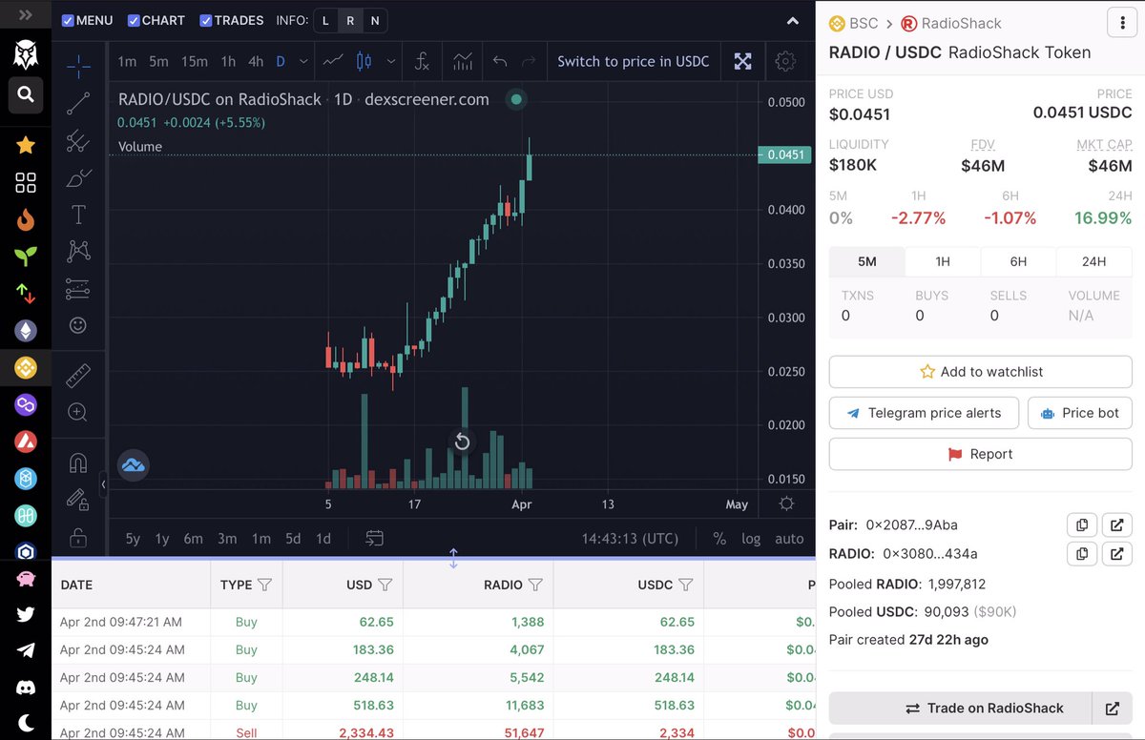Open the search magnifier in sidebar

(x=26, y=94)
